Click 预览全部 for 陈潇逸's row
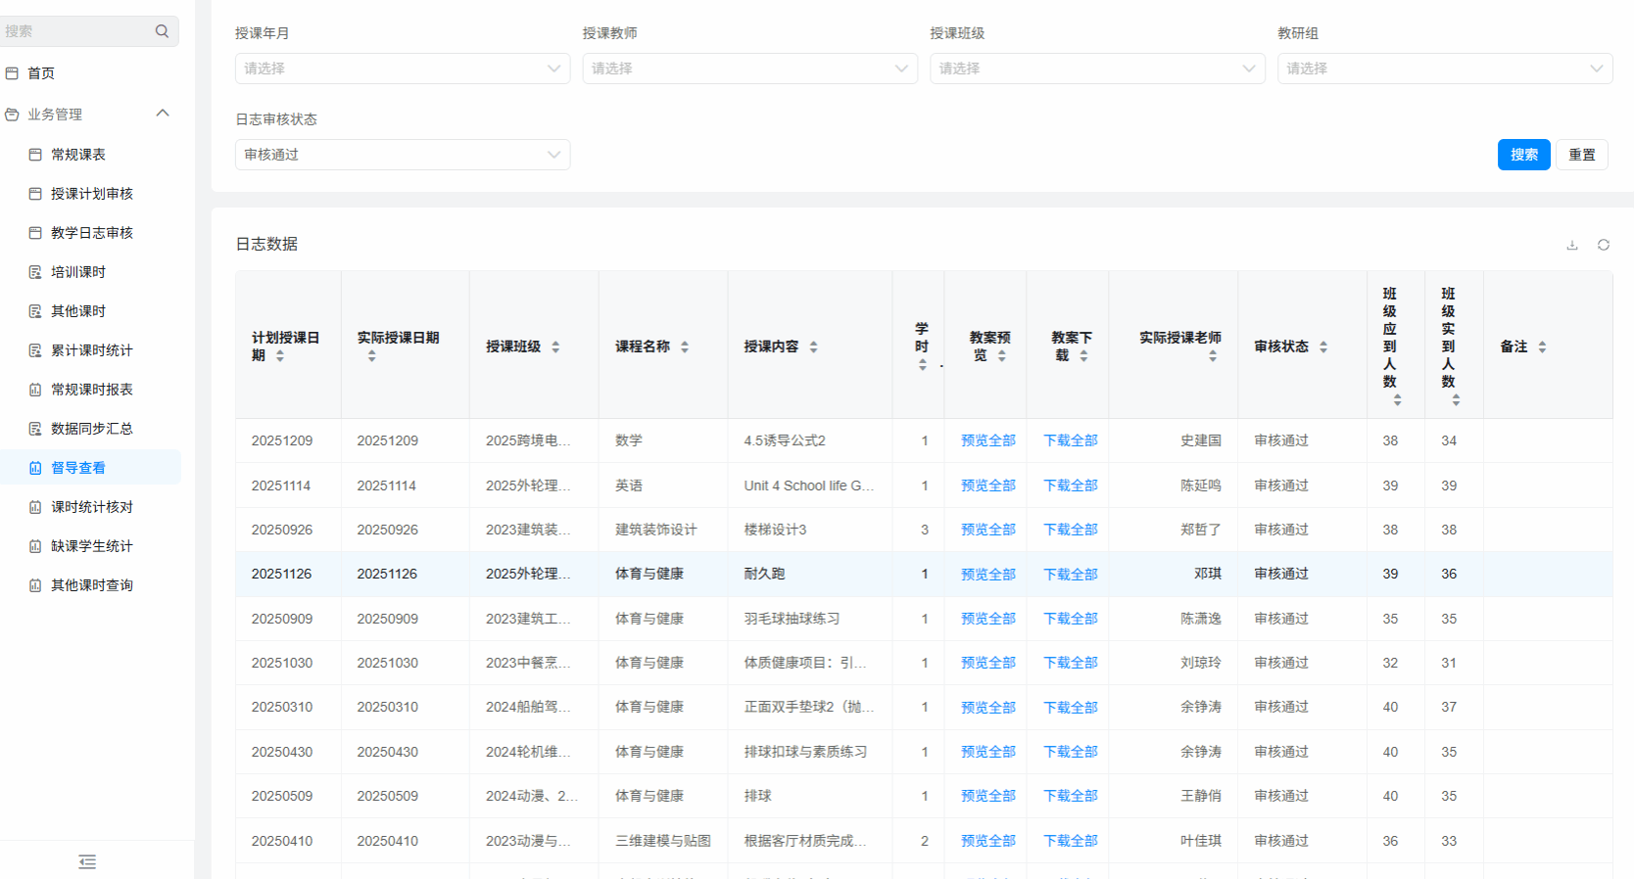Screen dimensions: 1634x879 (x=988, y=619)
